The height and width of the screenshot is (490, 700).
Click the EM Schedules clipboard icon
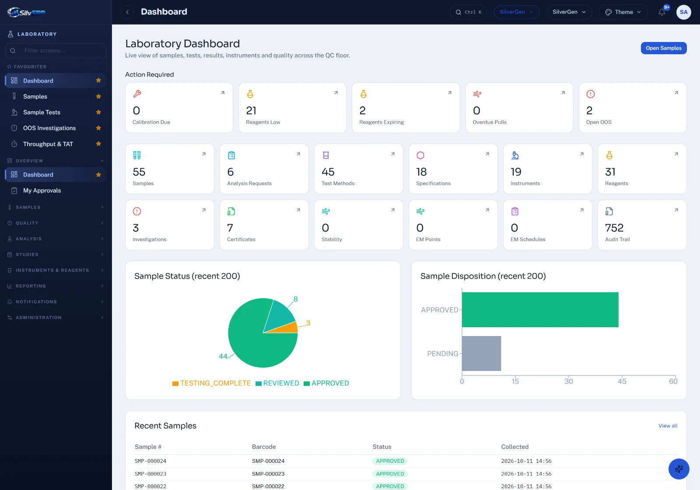pos(515,211)
